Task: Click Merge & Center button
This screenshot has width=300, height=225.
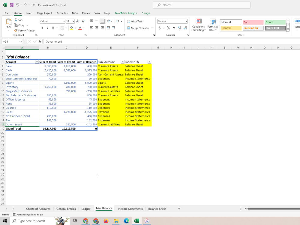Action: pos(138,28)
